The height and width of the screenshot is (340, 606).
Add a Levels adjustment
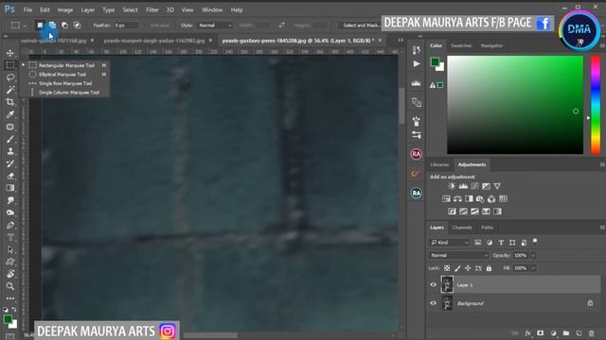(463, 186)
